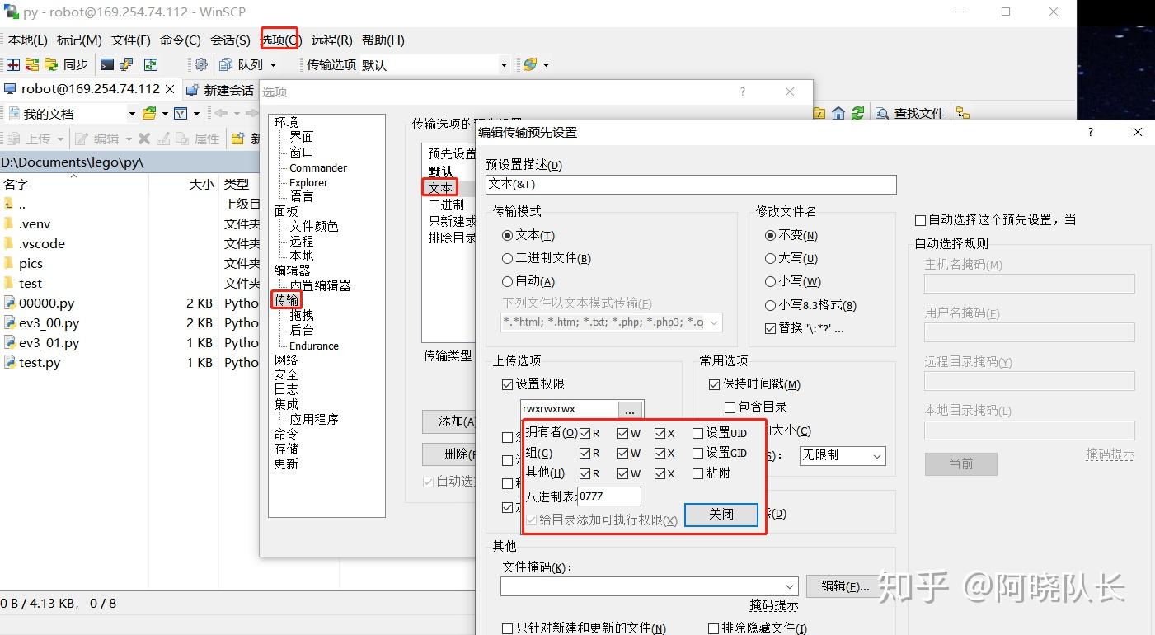This screenshot has height=635, width=1155.
Task: Open the 选项(O) menu
Action: pyautogui.click(x=279, y=39)
